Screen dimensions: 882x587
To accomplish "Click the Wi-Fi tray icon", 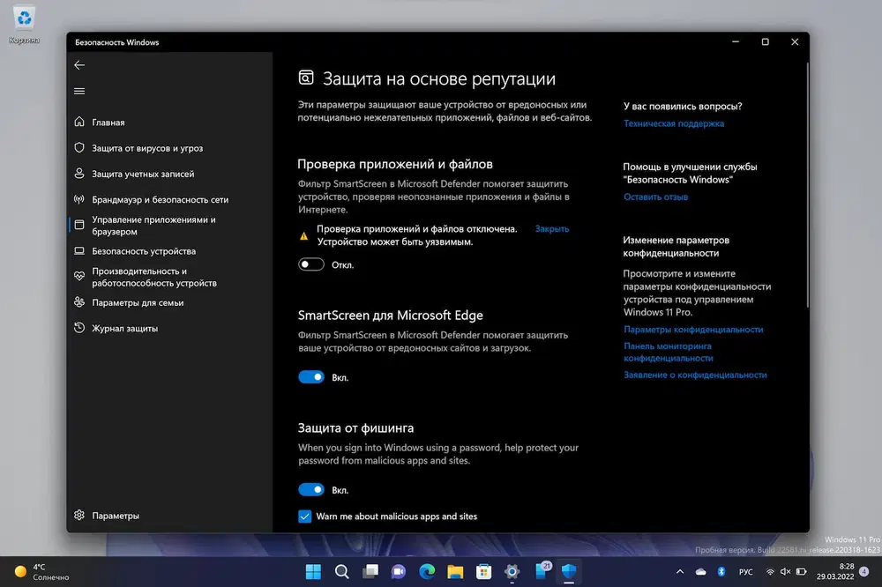I will (x=770, y=572).
